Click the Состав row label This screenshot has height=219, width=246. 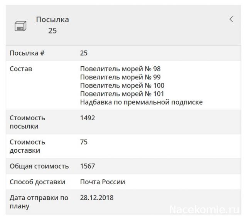[x=21, y=69]
